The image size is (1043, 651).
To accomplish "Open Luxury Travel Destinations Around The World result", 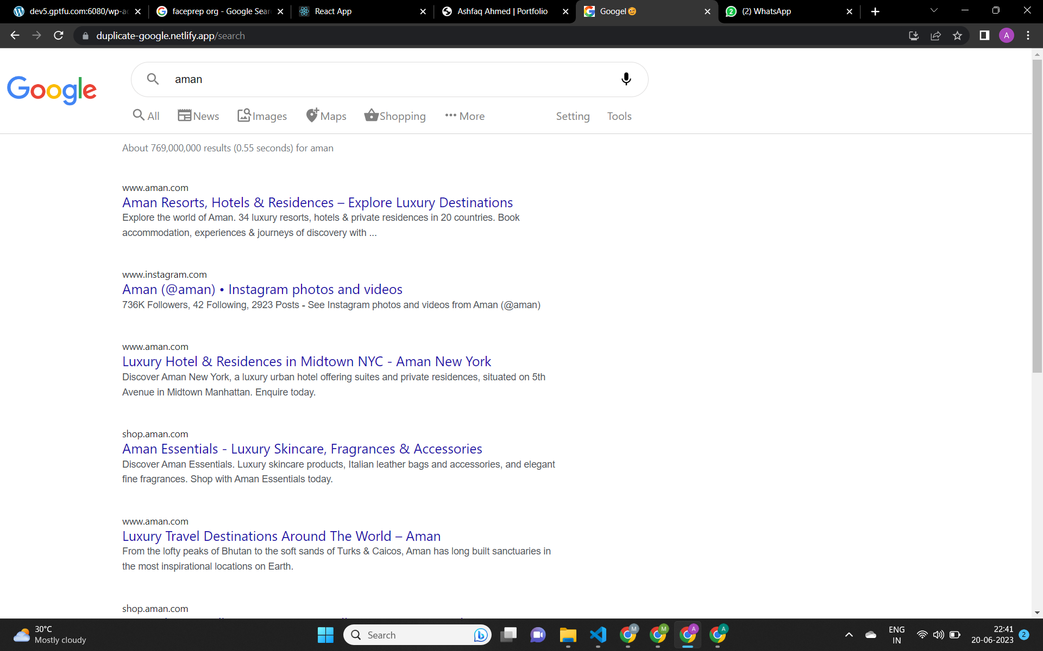I will tap(281, 536).
